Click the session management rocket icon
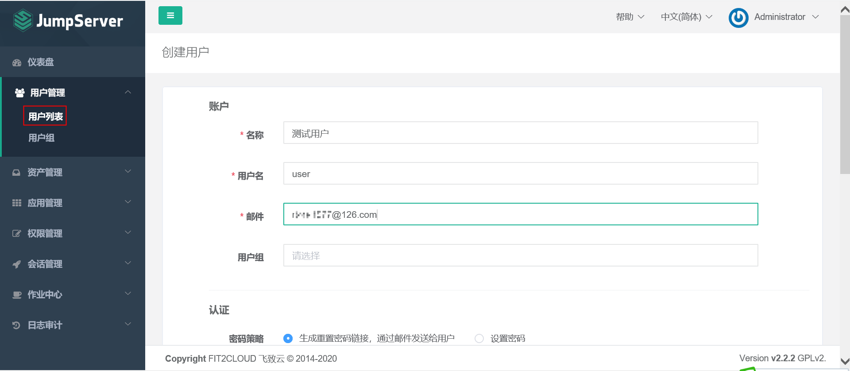The width and height of the screenshot is (850, 371). pos(17,264)
